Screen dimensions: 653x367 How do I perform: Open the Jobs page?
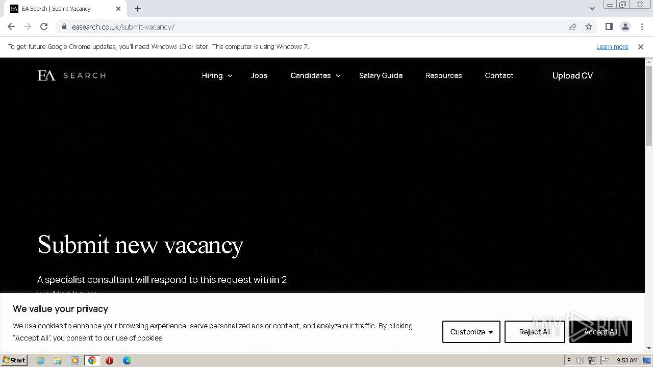pos(259,75)
